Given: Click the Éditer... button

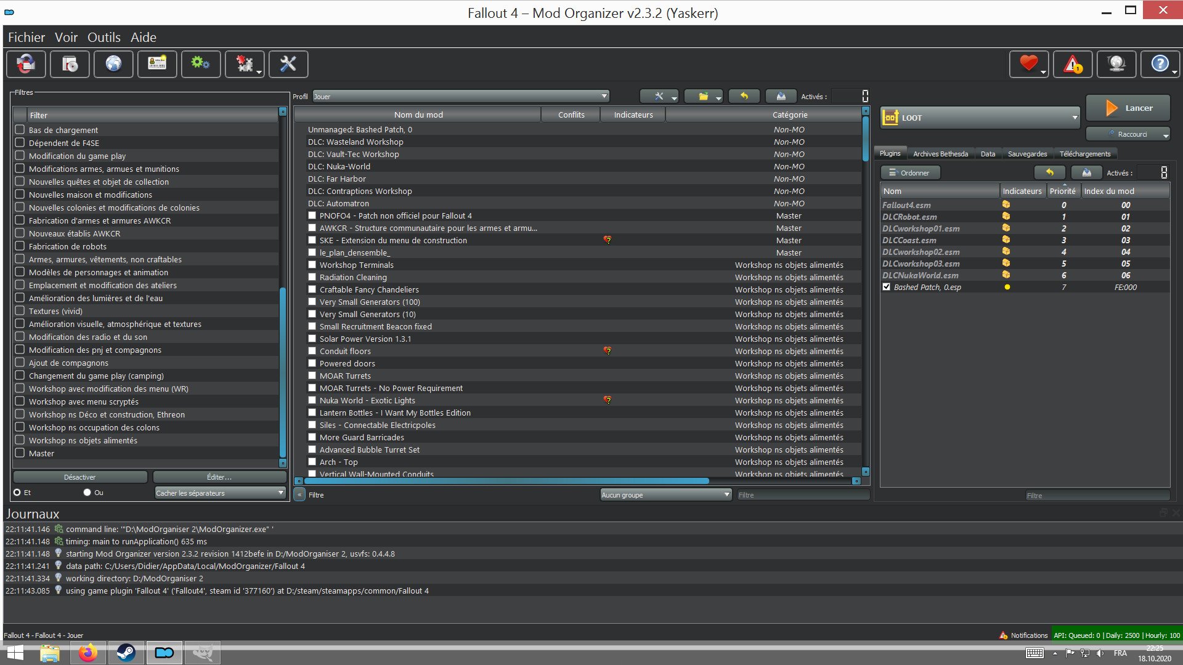Looking at the screenshot, I should (x=219, y=477).
